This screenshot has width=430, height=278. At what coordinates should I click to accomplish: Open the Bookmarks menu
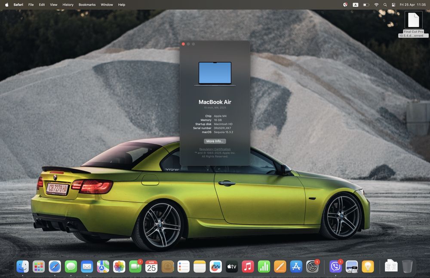(x=87, y=5)
